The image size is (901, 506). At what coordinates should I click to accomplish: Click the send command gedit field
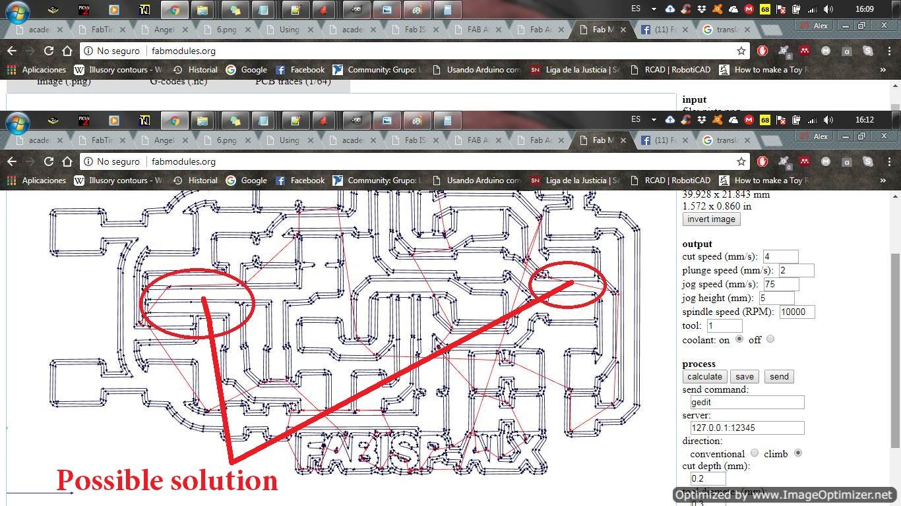[x=747, y=402]
